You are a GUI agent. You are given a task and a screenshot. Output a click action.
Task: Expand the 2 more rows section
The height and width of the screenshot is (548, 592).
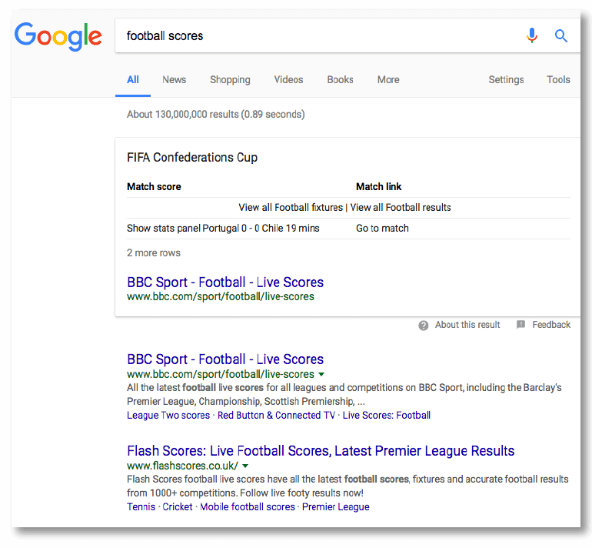point(154,252)
